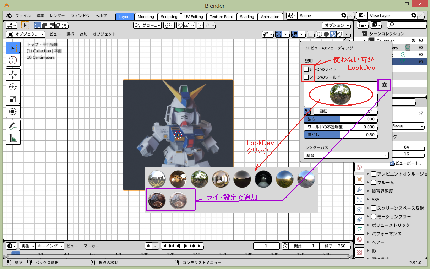Play the animation in reverse
This screenshot has width=430, height=269.
tap(178, 246)
